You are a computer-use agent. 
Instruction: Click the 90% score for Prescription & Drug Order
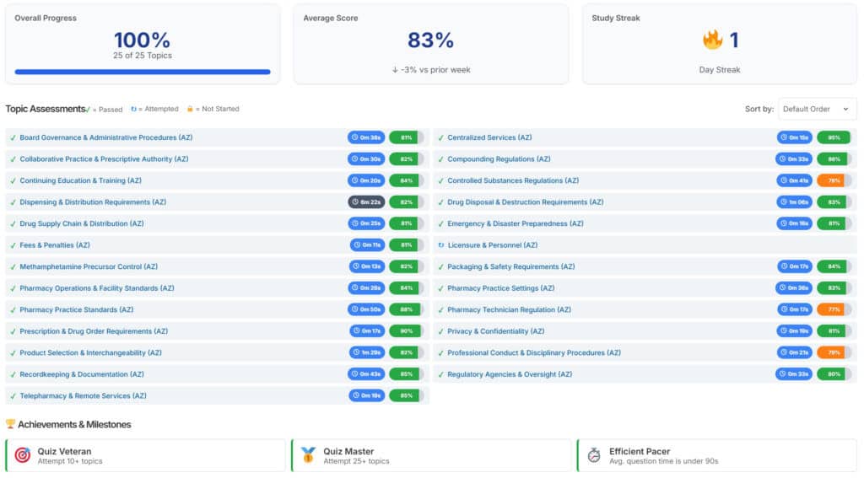(406, 331)
